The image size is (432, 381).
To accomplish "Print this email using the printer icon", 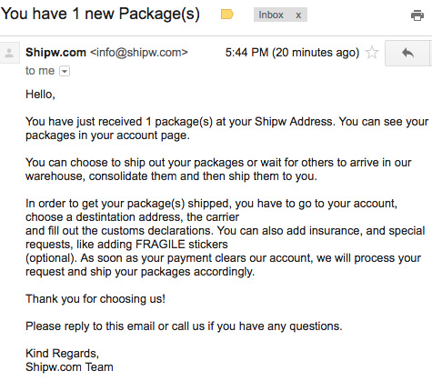I will [x=417, y=15].
